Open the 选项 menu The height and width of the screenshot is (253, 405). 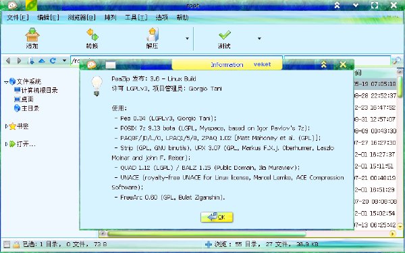coord(162,18)
